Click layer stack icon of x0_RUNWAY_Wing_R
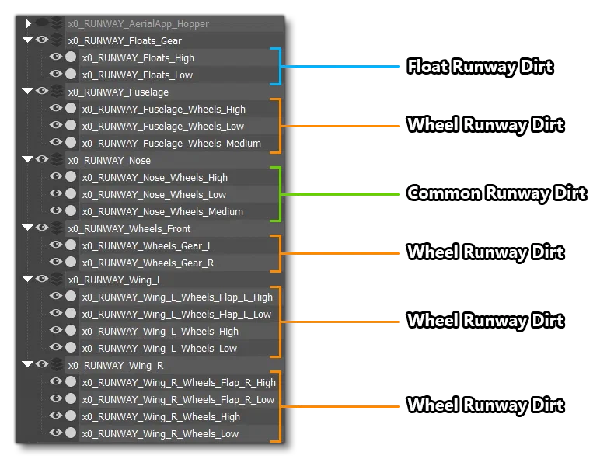 click(x=57, y=364)
